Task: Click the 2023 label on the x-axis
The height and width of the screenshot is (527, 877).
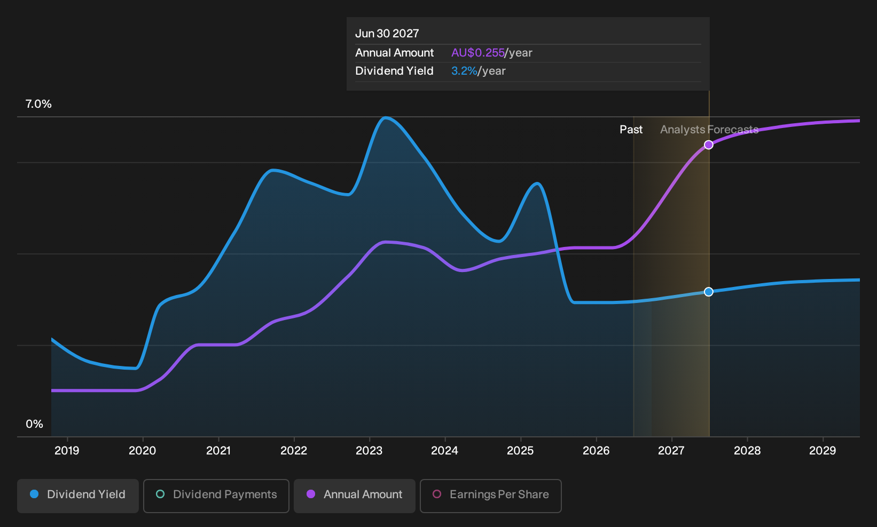Action: click(369, 450)
